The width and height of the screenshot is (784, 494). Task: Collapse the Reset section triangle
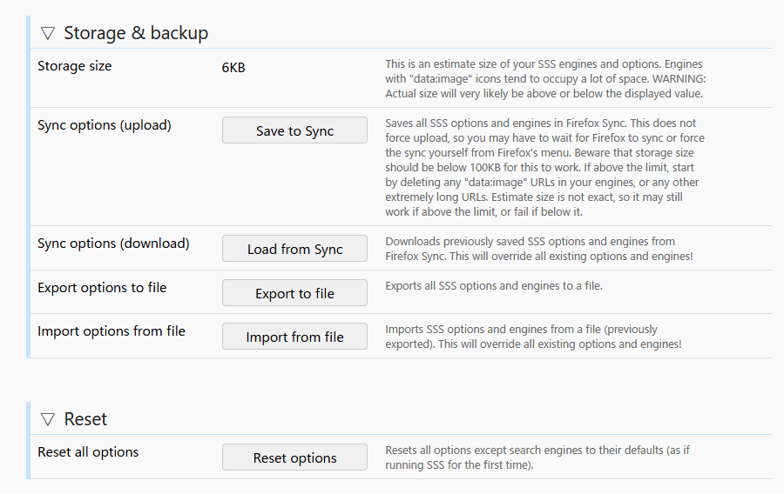[x=48, y=419]
